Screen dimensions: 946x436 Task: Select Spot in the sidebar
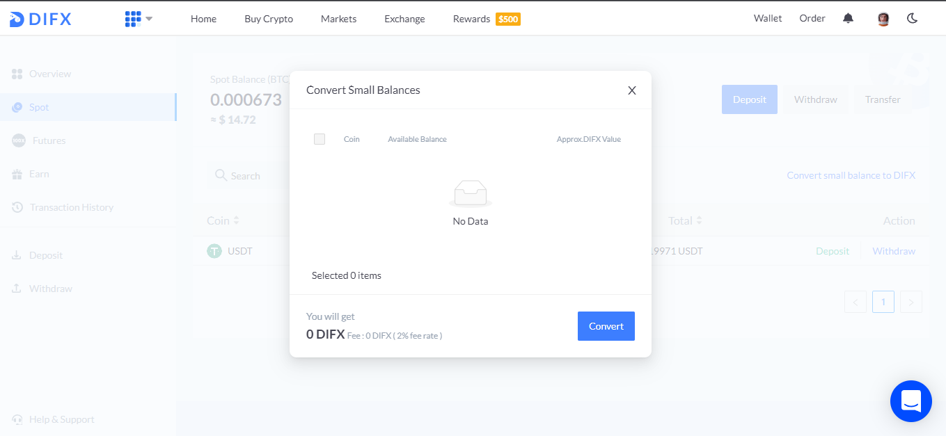(88, 107)
